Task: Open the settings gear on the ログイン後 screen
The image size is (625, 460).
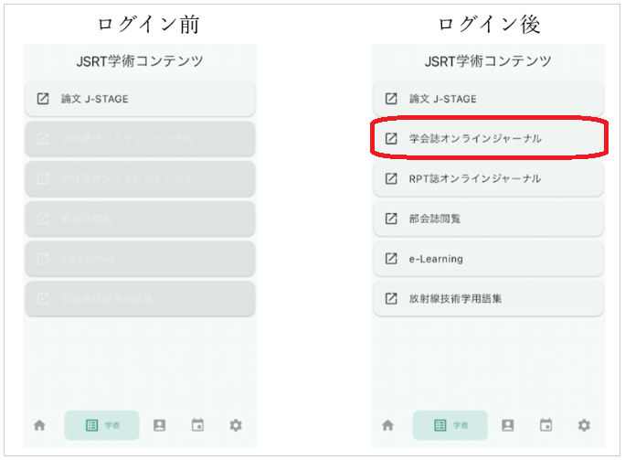Action: tap(585, 425)
